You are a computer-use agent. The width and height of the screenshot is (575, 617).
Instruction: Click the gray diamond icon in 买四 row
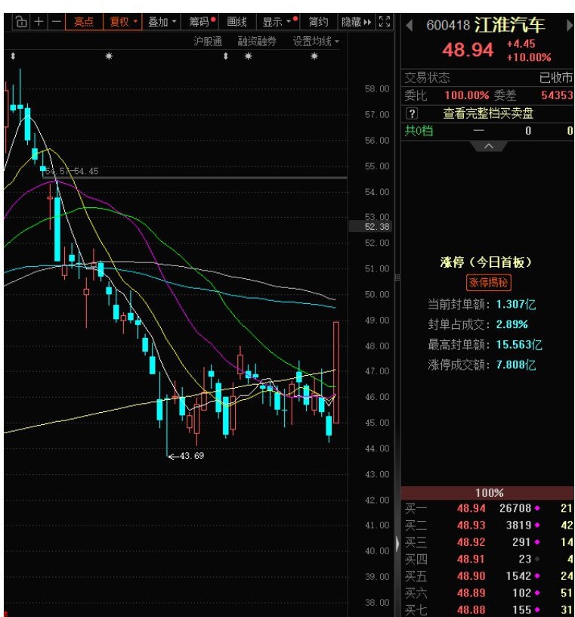tap(537, 560)
